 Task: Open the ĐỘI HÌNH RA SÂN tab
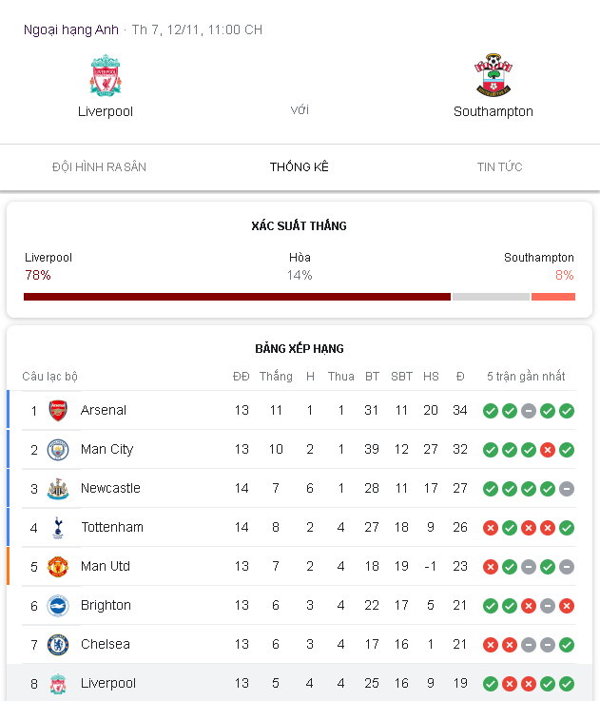tap(99, 167)
